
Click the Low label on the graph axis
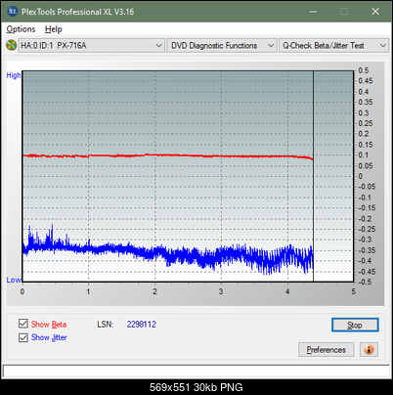pyautogui.click(x=14, y=280)
